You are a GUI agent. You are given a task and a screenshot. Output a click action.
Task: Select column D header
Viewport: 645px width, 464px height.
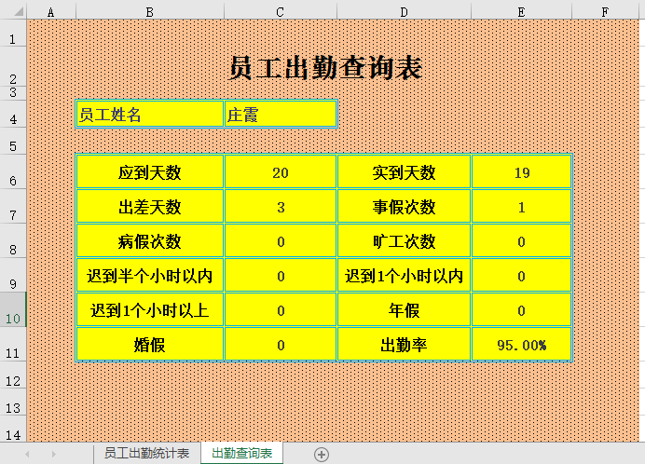click(404, 11)
